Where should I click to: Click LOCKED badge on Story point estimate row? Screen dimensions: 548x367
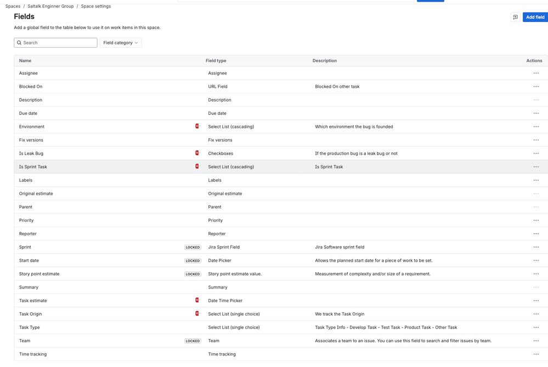coord(193,274)
